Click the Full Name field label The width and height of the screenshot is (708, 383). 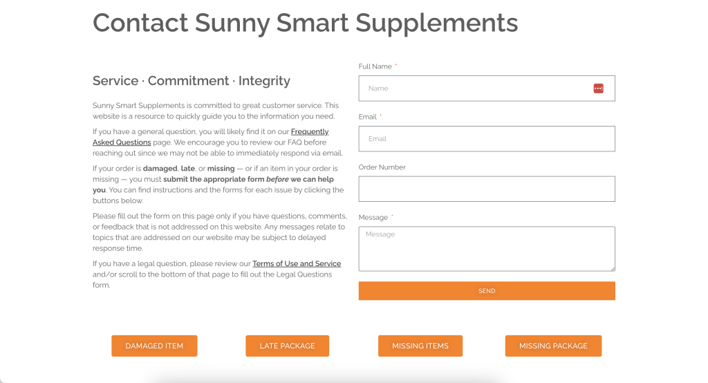[x=375, y=66]
